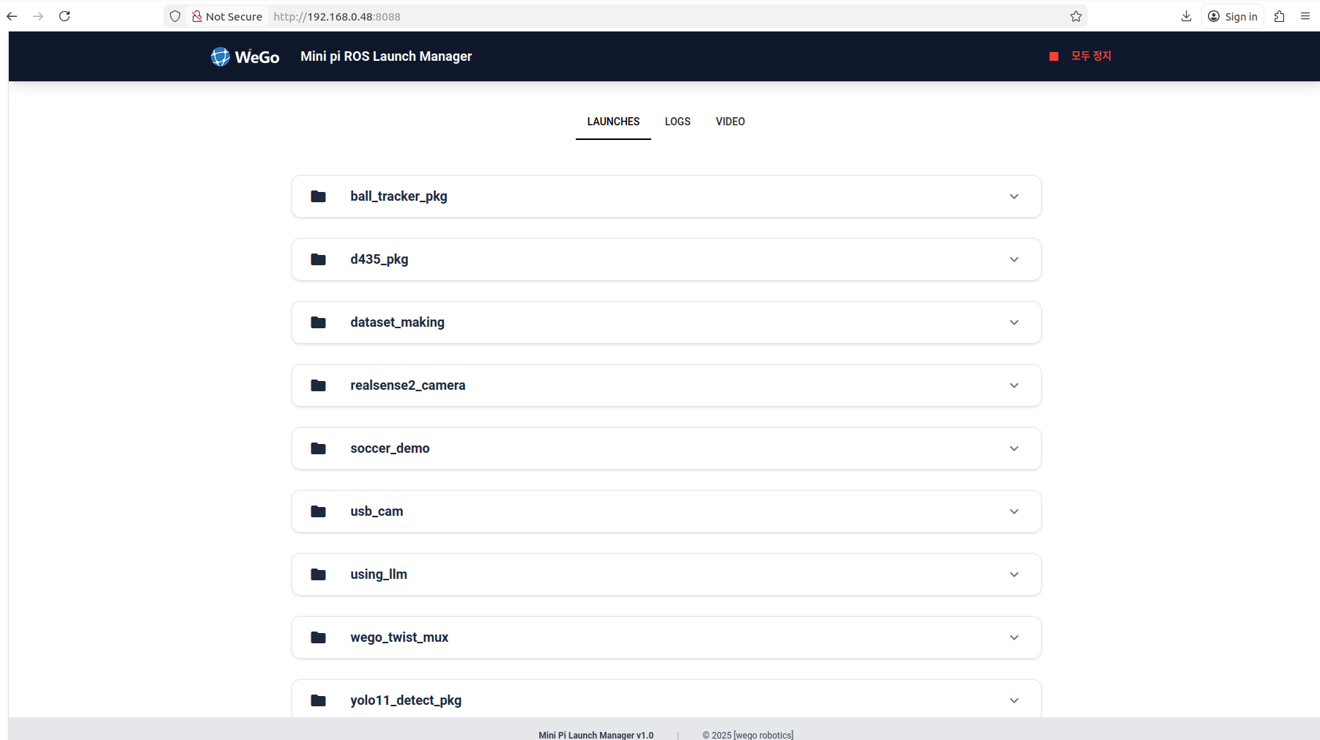Expand the wego_twist_mux chevron
The width and height of the screenshot is (1320, 740).
[1014, 637]
